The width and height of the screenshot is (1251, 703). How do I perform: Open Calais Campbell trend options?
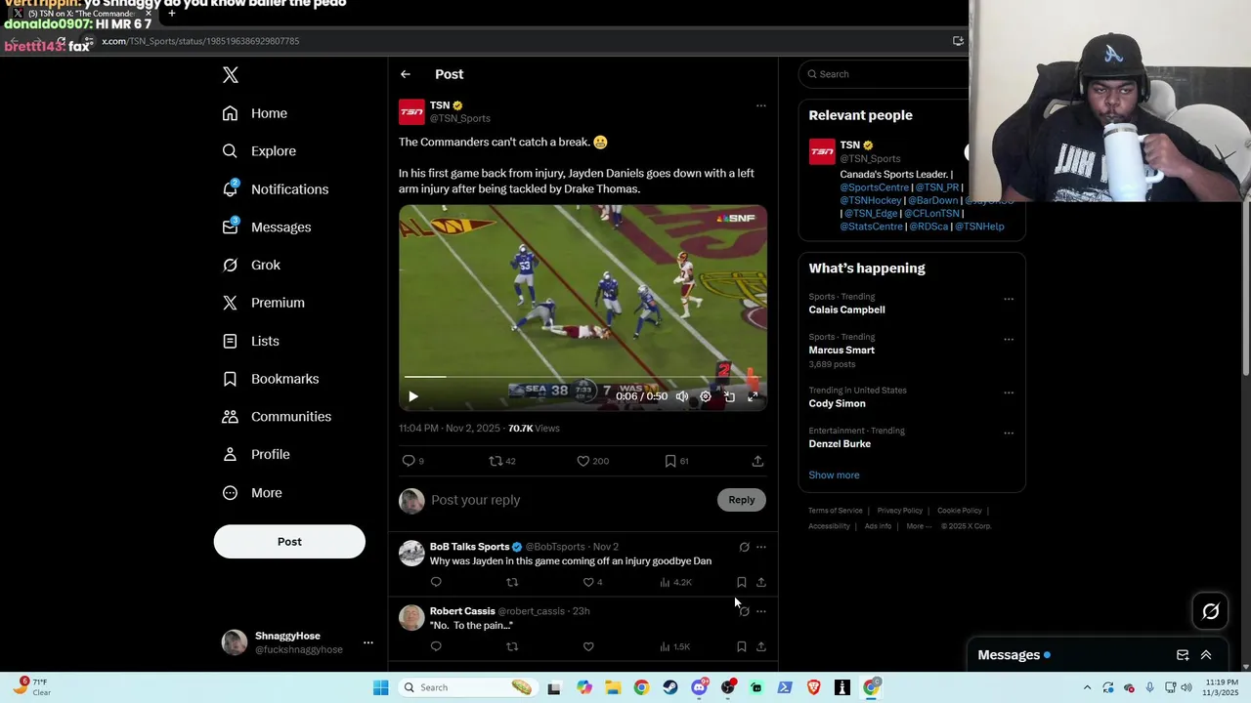1009,300
